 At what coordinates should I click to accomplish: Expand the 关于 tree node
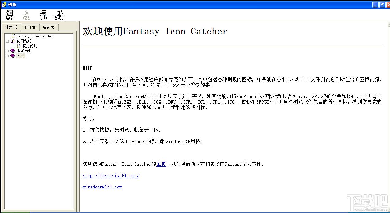7,56
